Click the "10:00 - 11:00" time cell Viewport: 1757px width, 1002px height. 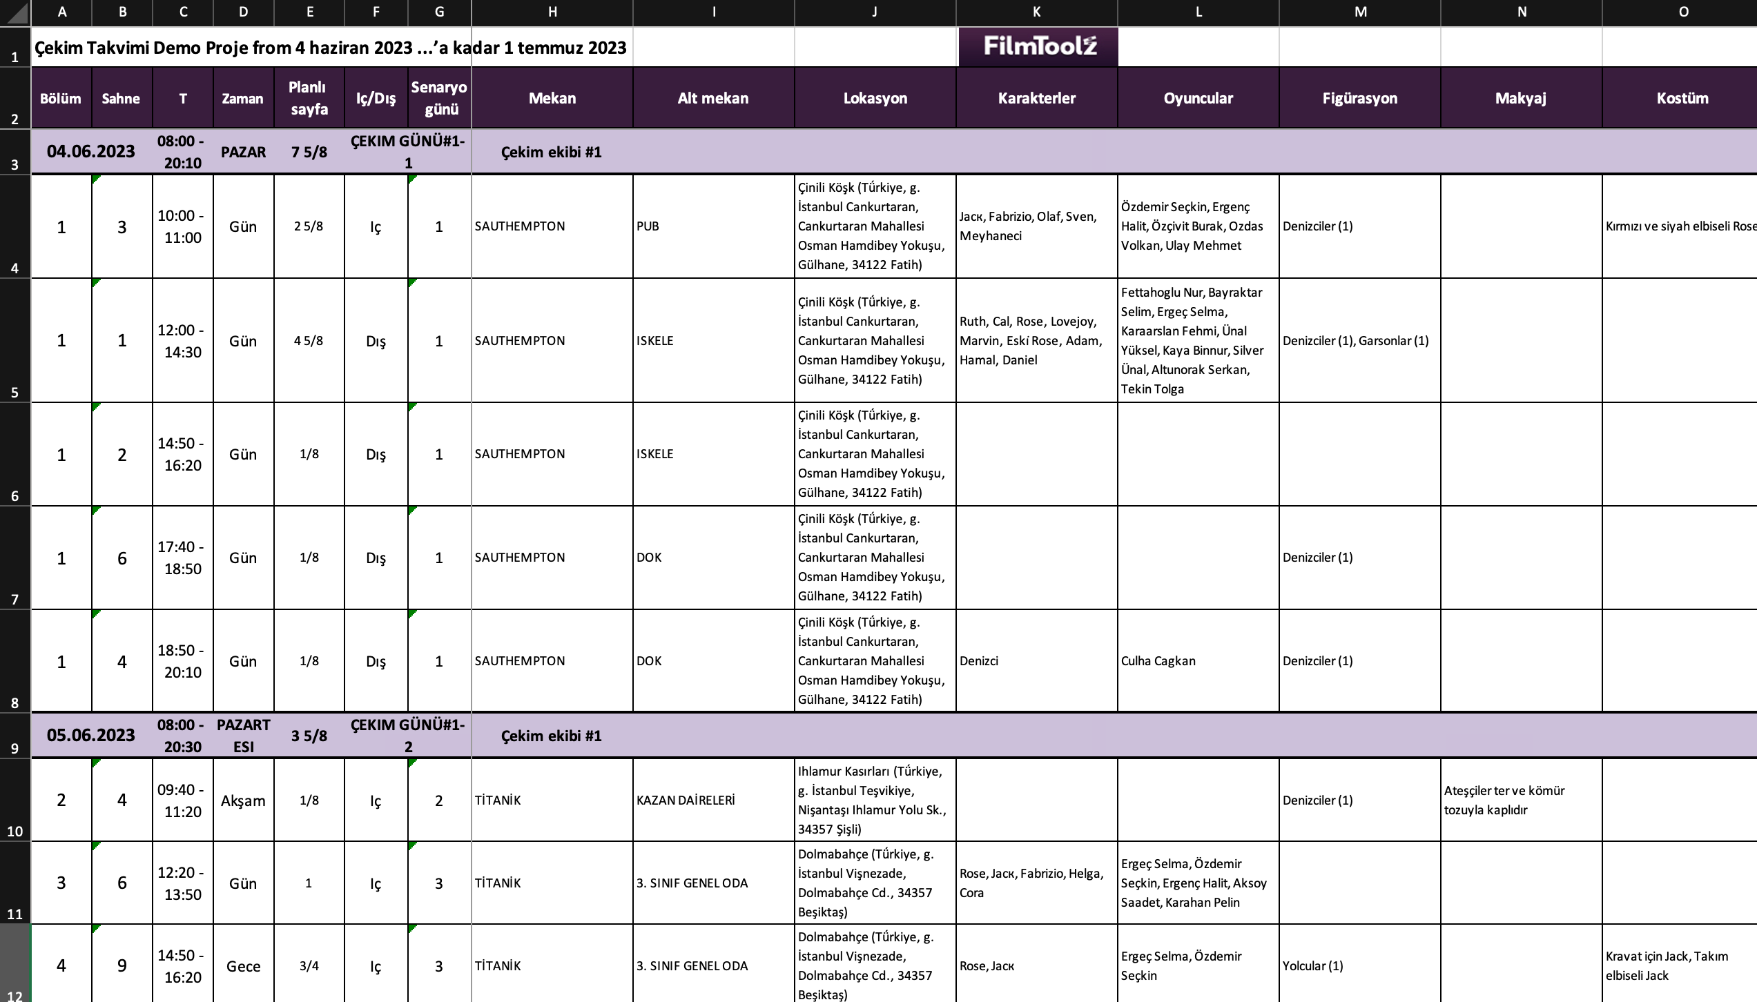(182, 226)
